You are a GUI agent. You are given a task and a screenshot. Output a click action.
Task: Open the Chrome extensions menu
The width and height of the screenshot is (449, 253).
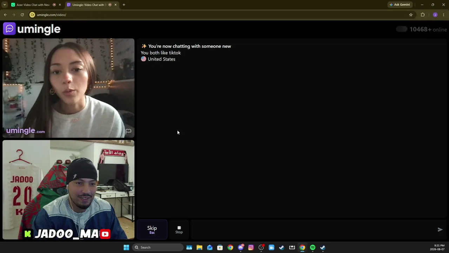pos(423,15)
